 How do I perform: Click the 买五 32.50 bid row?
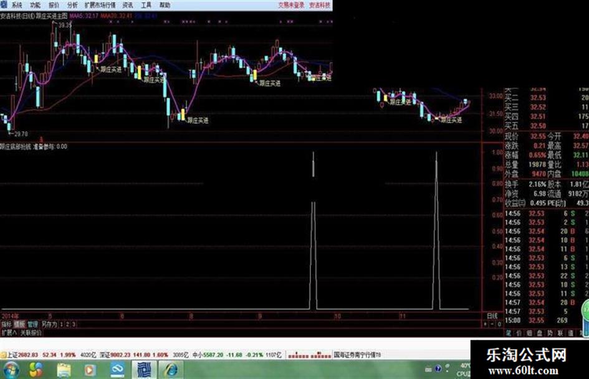(x=547, y=126)
